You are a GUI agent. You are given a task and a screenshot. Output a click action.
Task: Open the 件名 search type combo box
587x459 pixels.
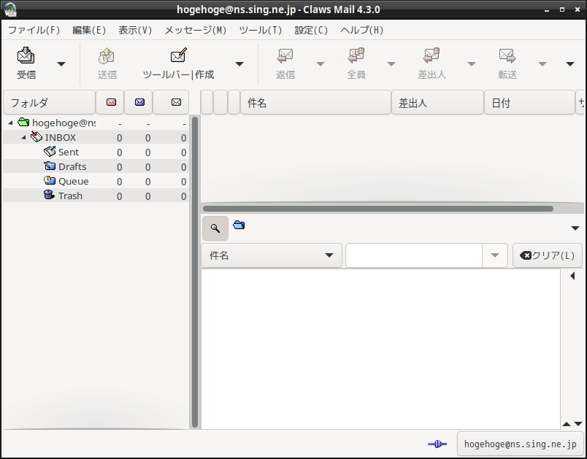[272, 255]
